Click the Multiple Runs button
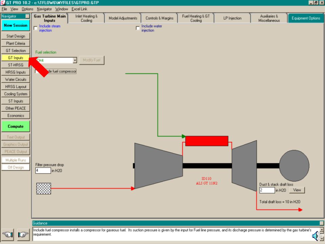 16,160
